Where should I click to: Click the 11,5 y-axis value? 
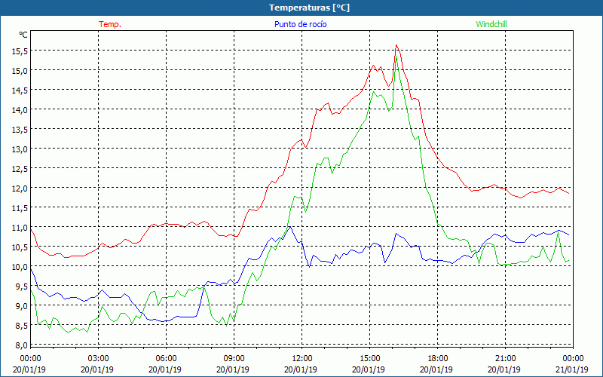[20, 208]
